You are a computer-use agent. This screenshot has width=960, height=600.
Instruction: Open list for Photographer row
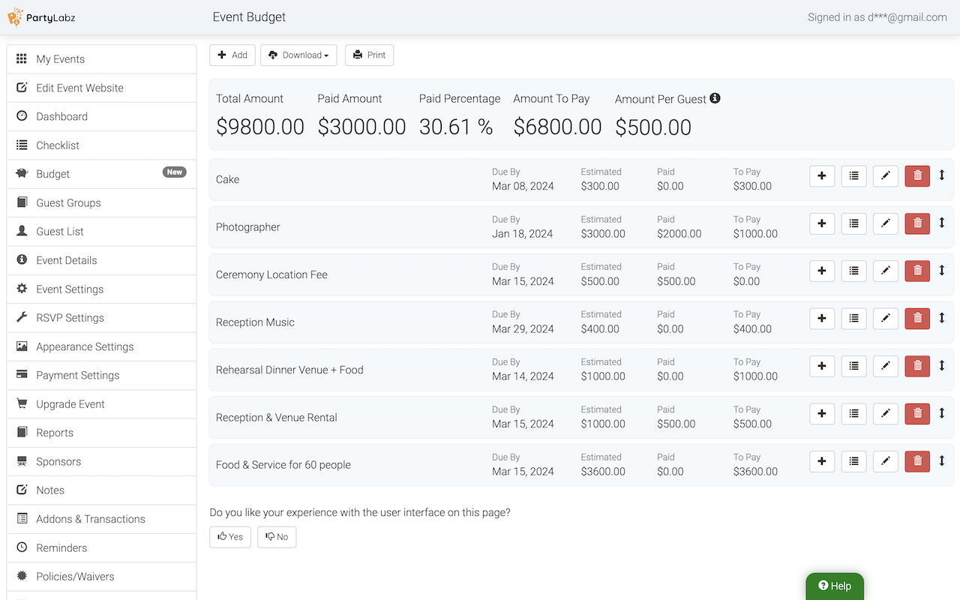[853, 223]
